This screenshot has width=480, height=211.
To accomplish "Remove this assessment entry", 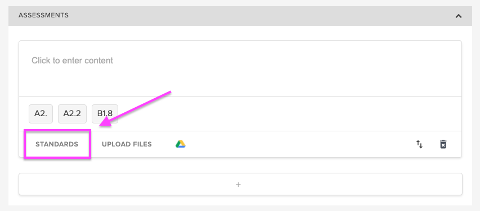I will (x=443, y=144).
